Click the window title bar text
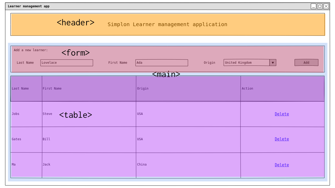Image resolution: width=335 pixels, height=188 pixels. point(29,6)
